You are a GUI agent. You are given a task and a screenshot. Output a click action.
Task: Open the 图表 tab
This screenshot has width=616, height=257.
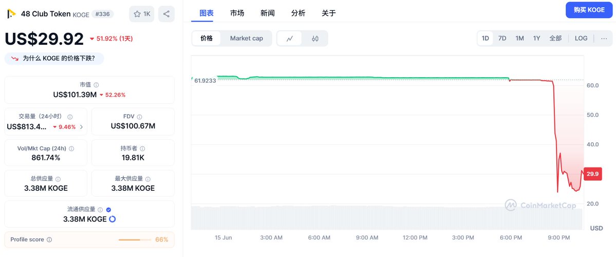click(x=207, y=13)
